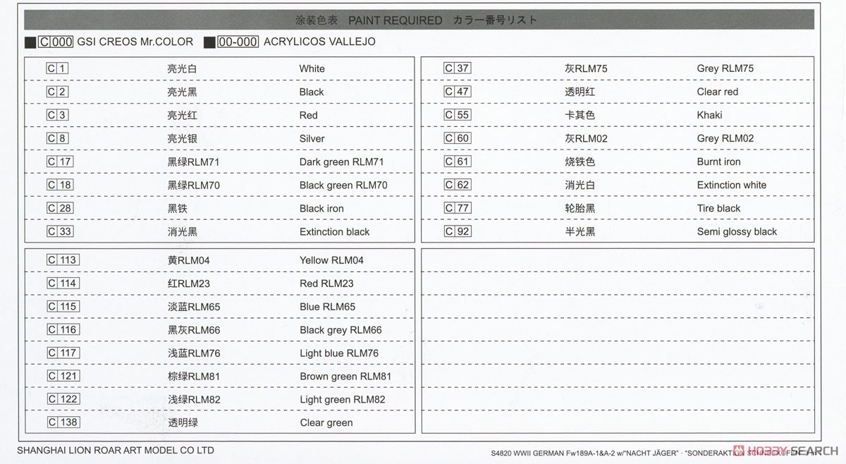
Task: Select the 'C 2' paint code
Action: pyautogui.click(x=58, y=92)
